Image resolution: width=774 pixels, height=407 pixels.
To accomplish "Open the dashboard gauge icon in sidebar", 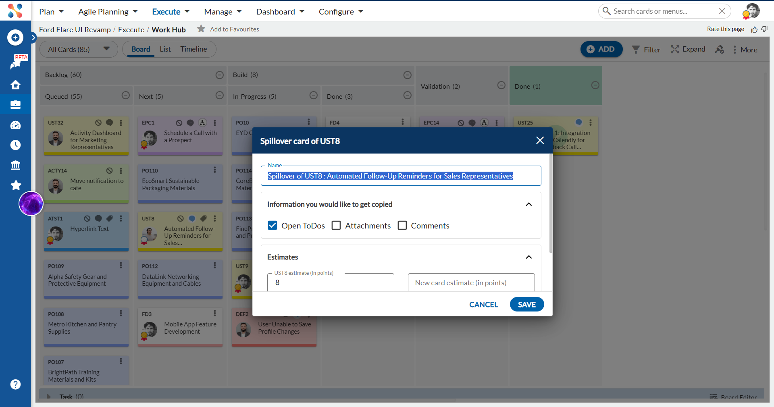I will tap(15, 125).
